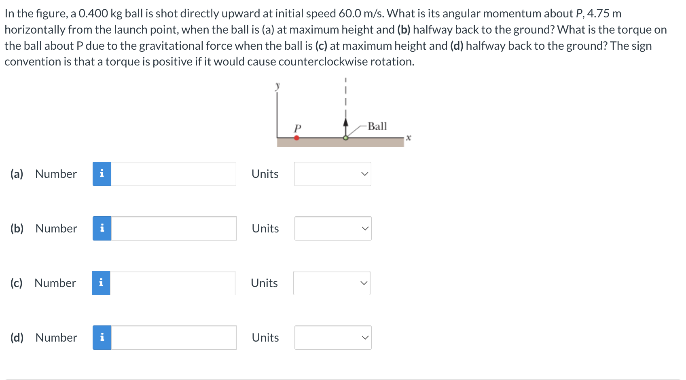Expand the Units dropdown for part (b)
This screenshot has height=380, width=686.
pos(333,228)
